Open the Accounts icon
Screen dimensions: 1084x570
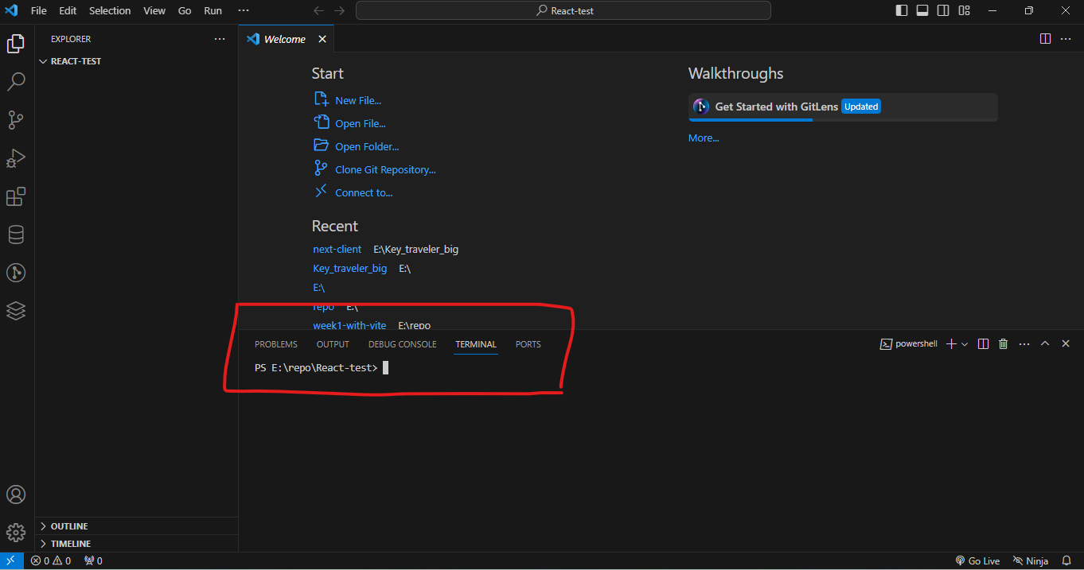16,494
